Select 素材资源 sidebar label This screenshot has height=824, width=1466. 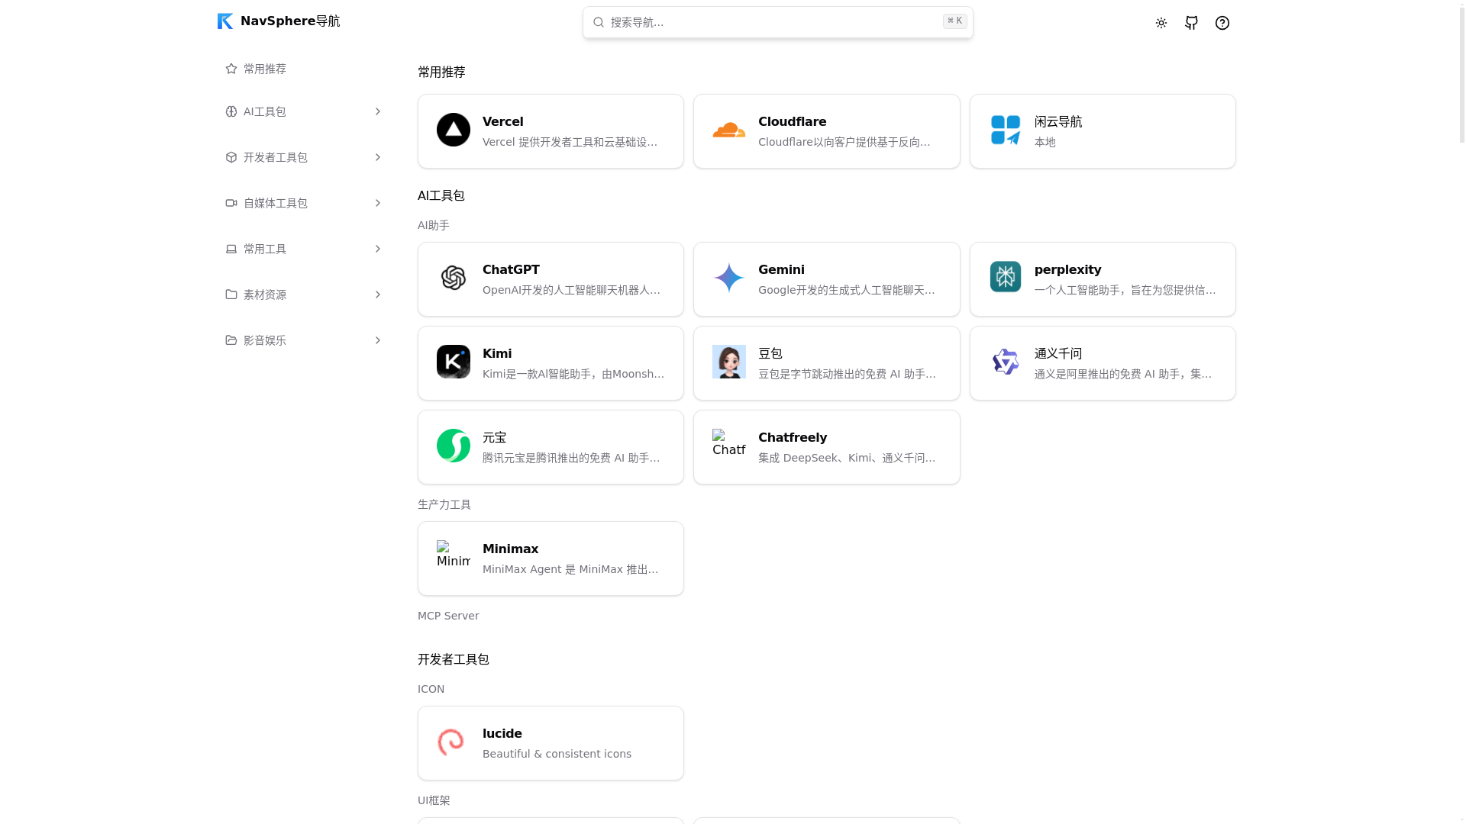point(265,295)
